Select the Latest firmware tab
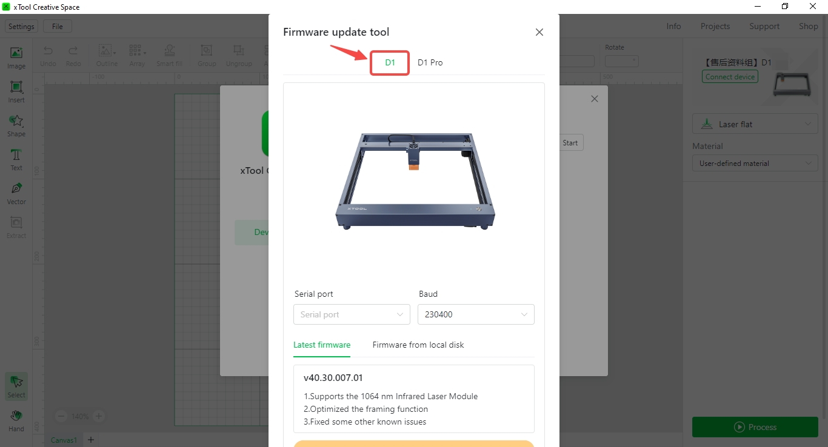The image size is (828, 447). [322, 345]
